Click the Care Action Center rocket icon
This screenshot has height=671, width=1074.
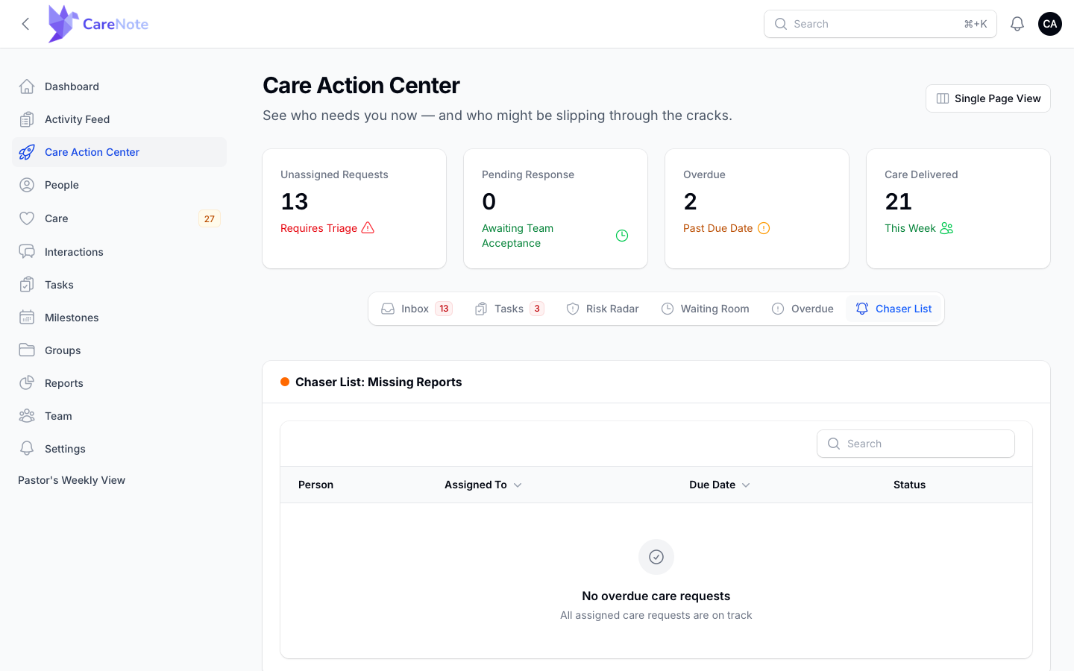27,152
